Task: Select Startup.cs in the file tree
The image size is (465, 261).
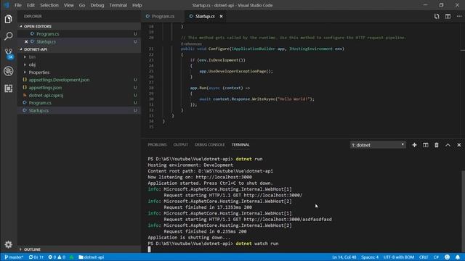Action: 78,110
